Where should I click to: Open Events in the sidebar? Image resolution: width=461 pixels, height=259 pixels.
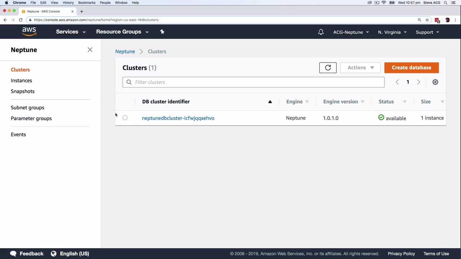pyautogui.click(x=18, y=135)
